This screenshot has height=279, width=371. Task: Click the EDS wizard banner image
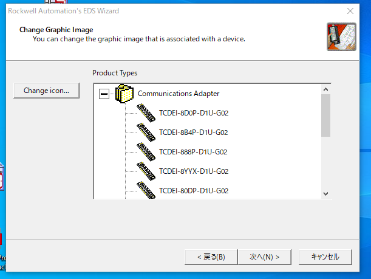341,36
